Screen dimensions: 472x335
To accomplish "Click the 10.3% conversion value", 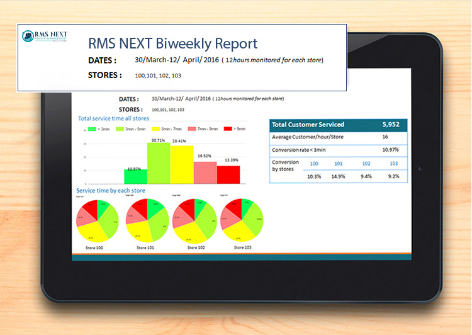I will tap(314, 176).
